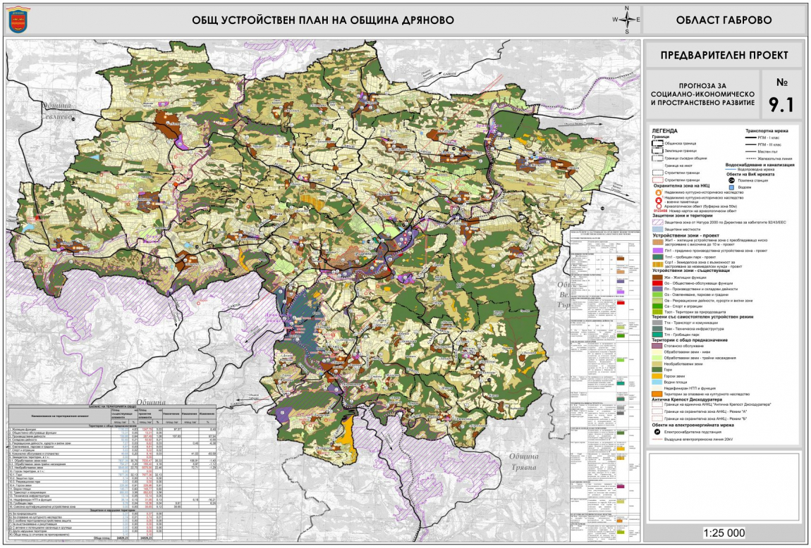This screenshot has height=548, width=811.
Task: Click the black dashed Строителни граници symbol
Action: (x=658, y=173)
